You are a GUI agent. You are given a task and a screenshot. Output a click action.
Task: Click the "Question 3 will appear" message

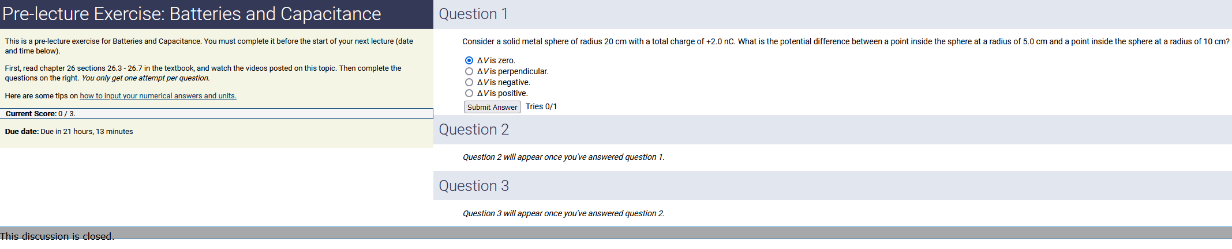(x=563, y=213)
